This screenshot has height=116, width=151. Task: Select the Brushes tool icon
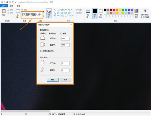(x=49, y=11)
